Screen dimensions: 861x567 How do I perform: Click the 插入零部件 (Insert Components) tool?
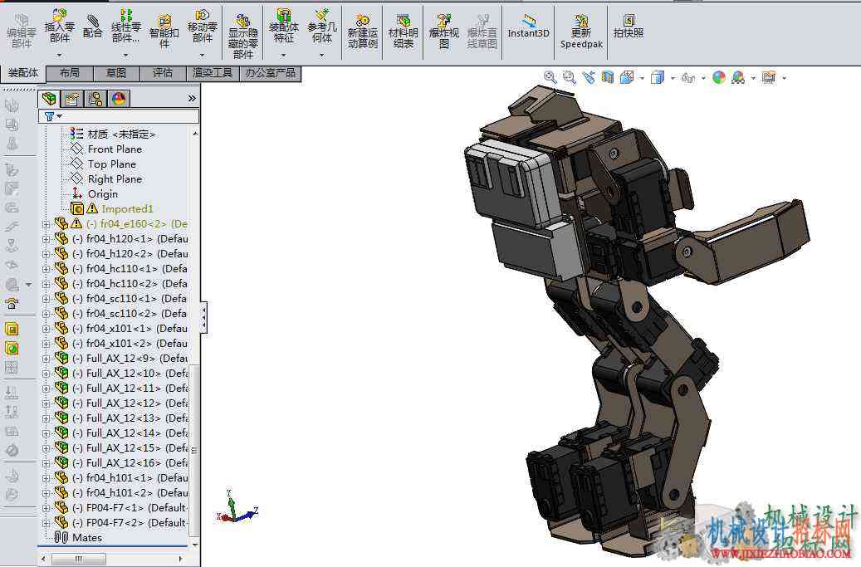point(59,27)
